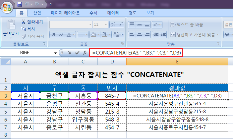Open the 글꼴 dialog launcher
This screenshot has height=139, width=233.
[x=122, y=44]
